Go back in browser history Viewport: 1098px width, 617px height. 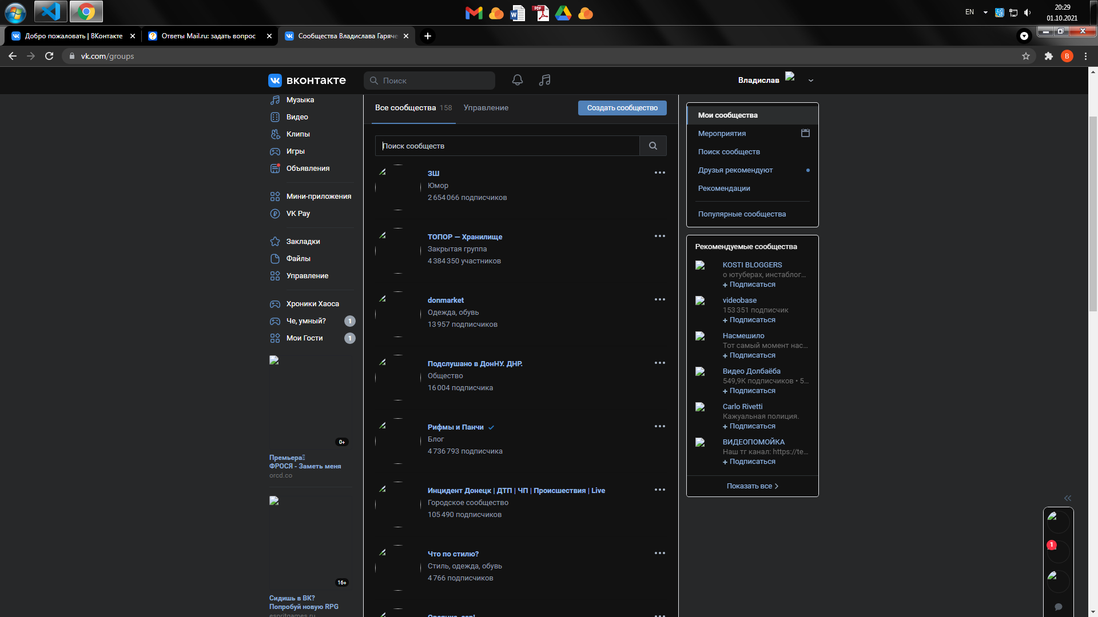pos(13,56)
